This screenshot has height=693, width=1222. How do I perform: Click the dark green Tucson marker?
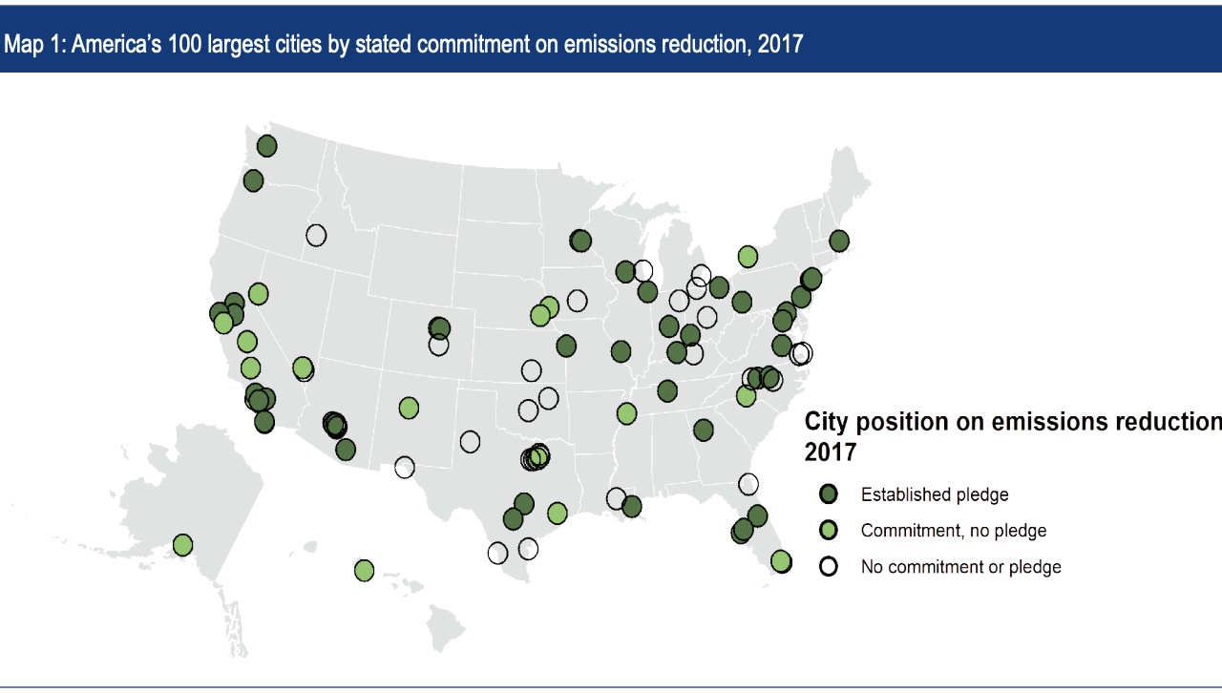346,449
